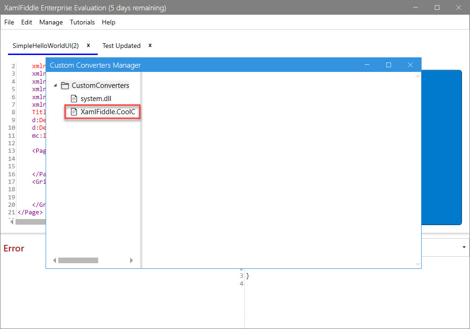Open the dropdown arrow right of the Error panel
This screenshot has width=470, height=329.
click(464, 247)
